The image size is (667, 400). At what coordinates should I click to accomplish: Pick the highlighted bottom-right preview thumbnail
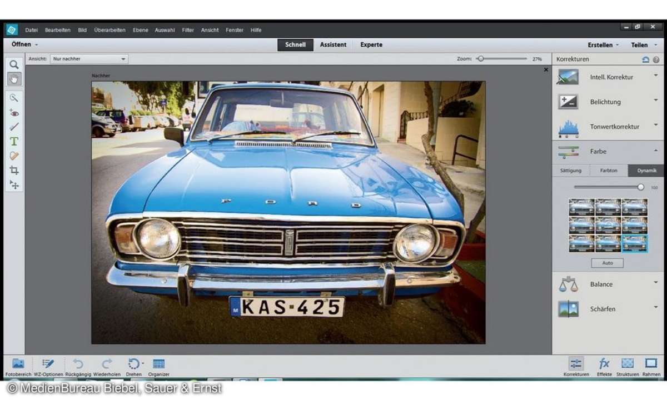tap(635, 243)
